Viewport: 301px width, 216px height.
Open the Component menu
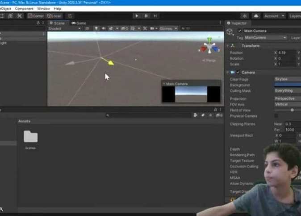point(24,8)
